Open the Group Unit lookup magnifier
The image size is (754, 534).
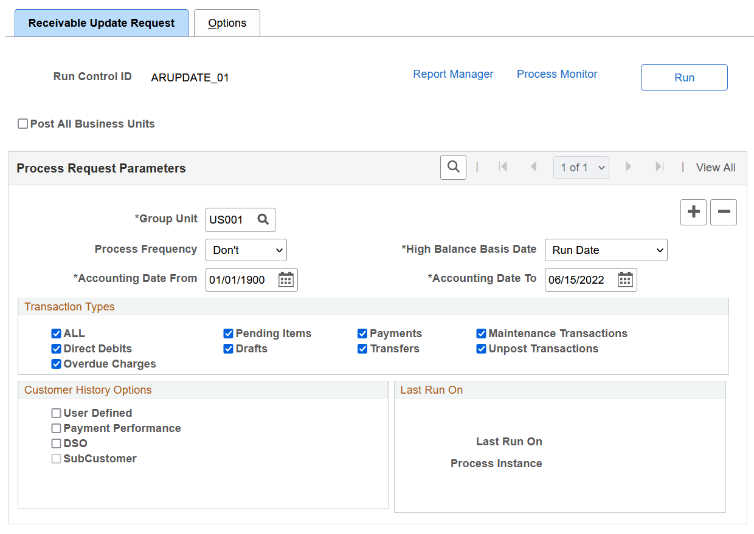coord(263,220)
